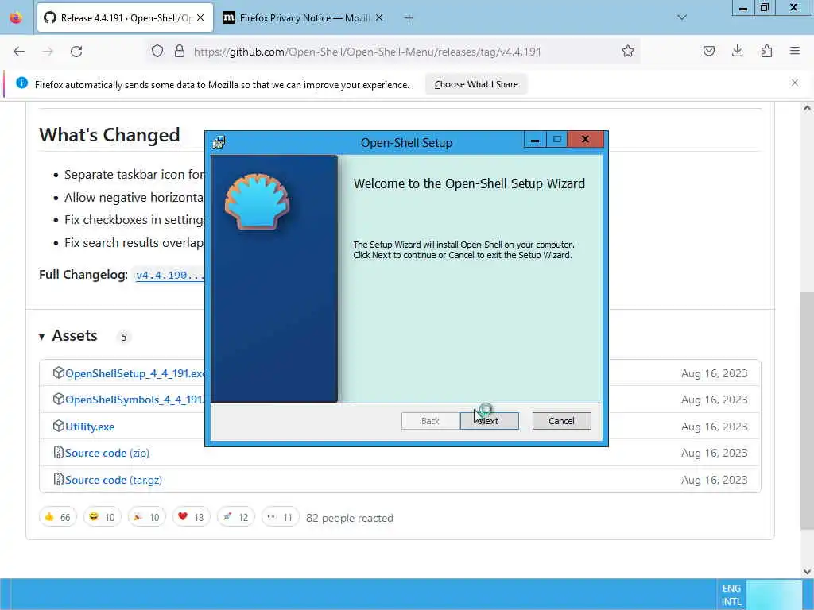
Task: Click the party popper reaction with 10
Action: click(x=146, y=517)
